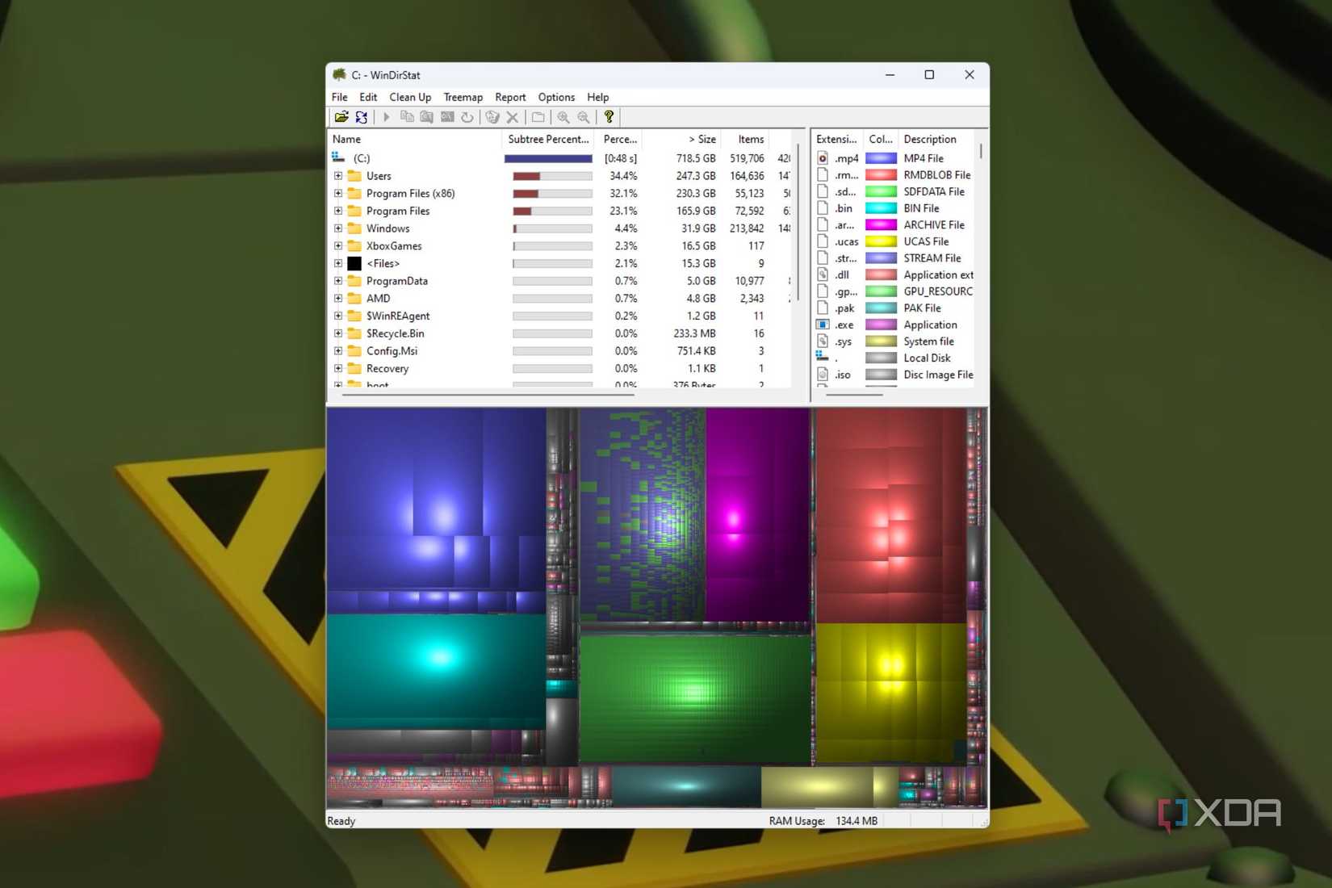
Task: Open the Clean Up menu
Action: (409, 97)
